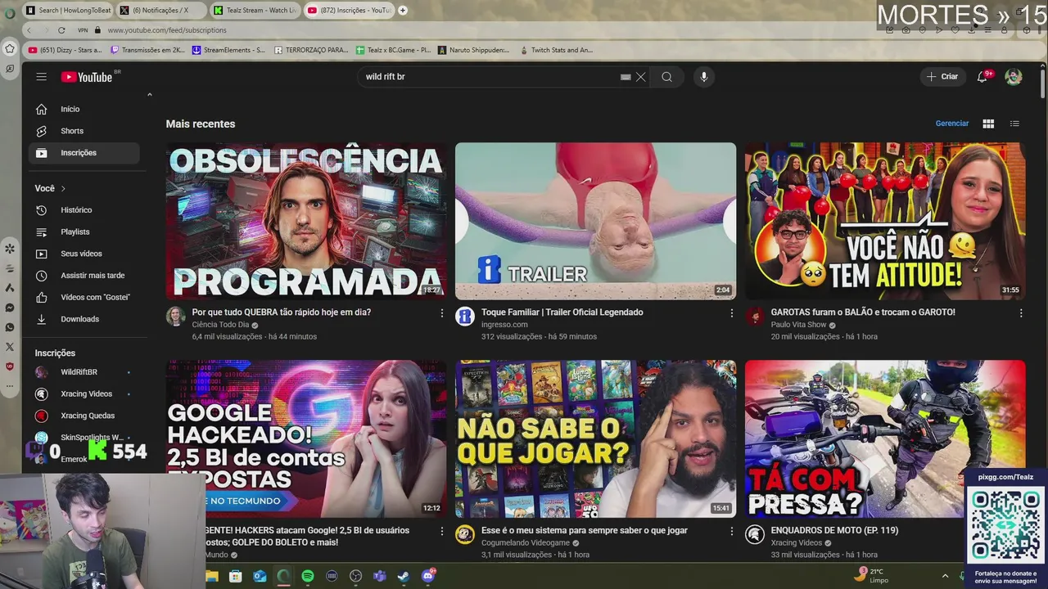Open Histórico in the sidebar
Screen dimensions: 1048x589
click(x=84, y=210)
